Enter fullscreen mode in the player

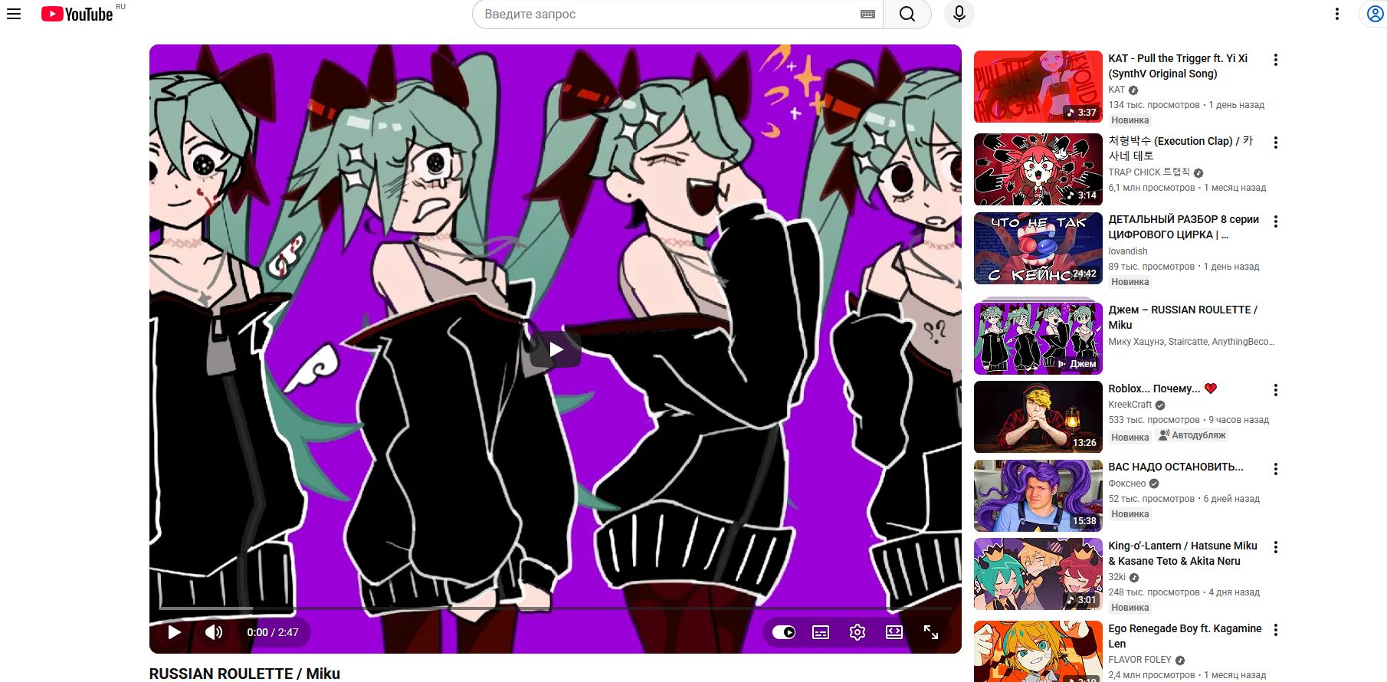tap(930, 632)
